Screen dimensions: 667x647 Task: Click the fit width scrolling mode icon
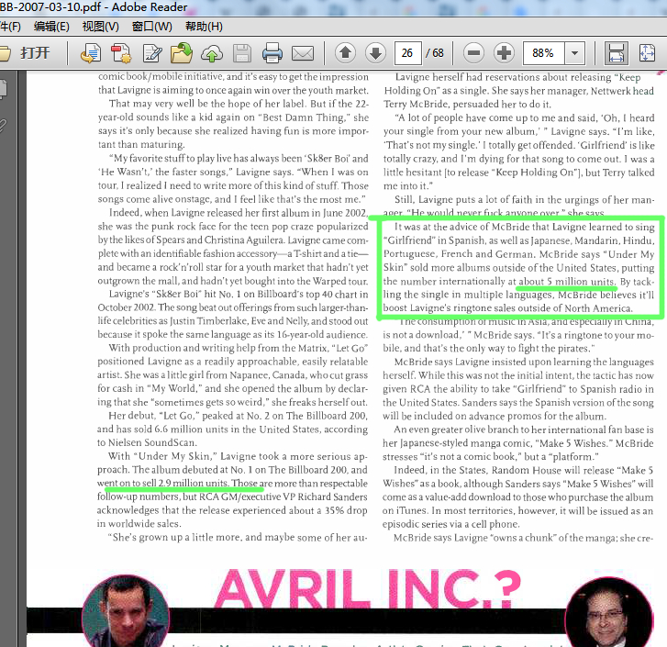[x=616, y=53]
